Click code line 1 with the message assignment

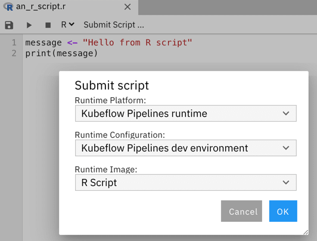pos(108,43)
